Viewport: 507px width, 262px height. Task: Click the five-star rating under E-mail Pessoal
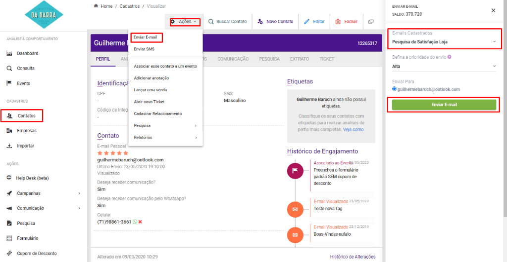click(x=112, y=153)
